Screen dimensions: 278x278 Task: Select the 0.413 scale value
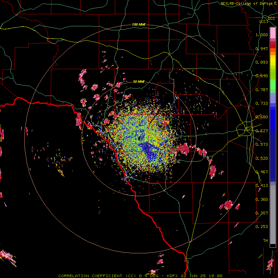(x=262, y=186)
